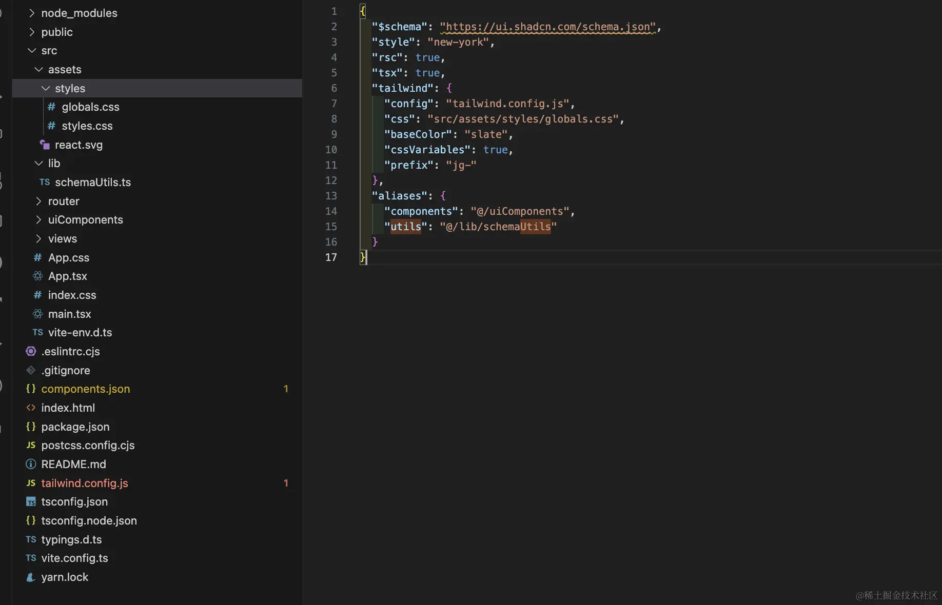Click the "slate" baseColor value in editor
942x605 pixels.
click(x=486, y=134)
